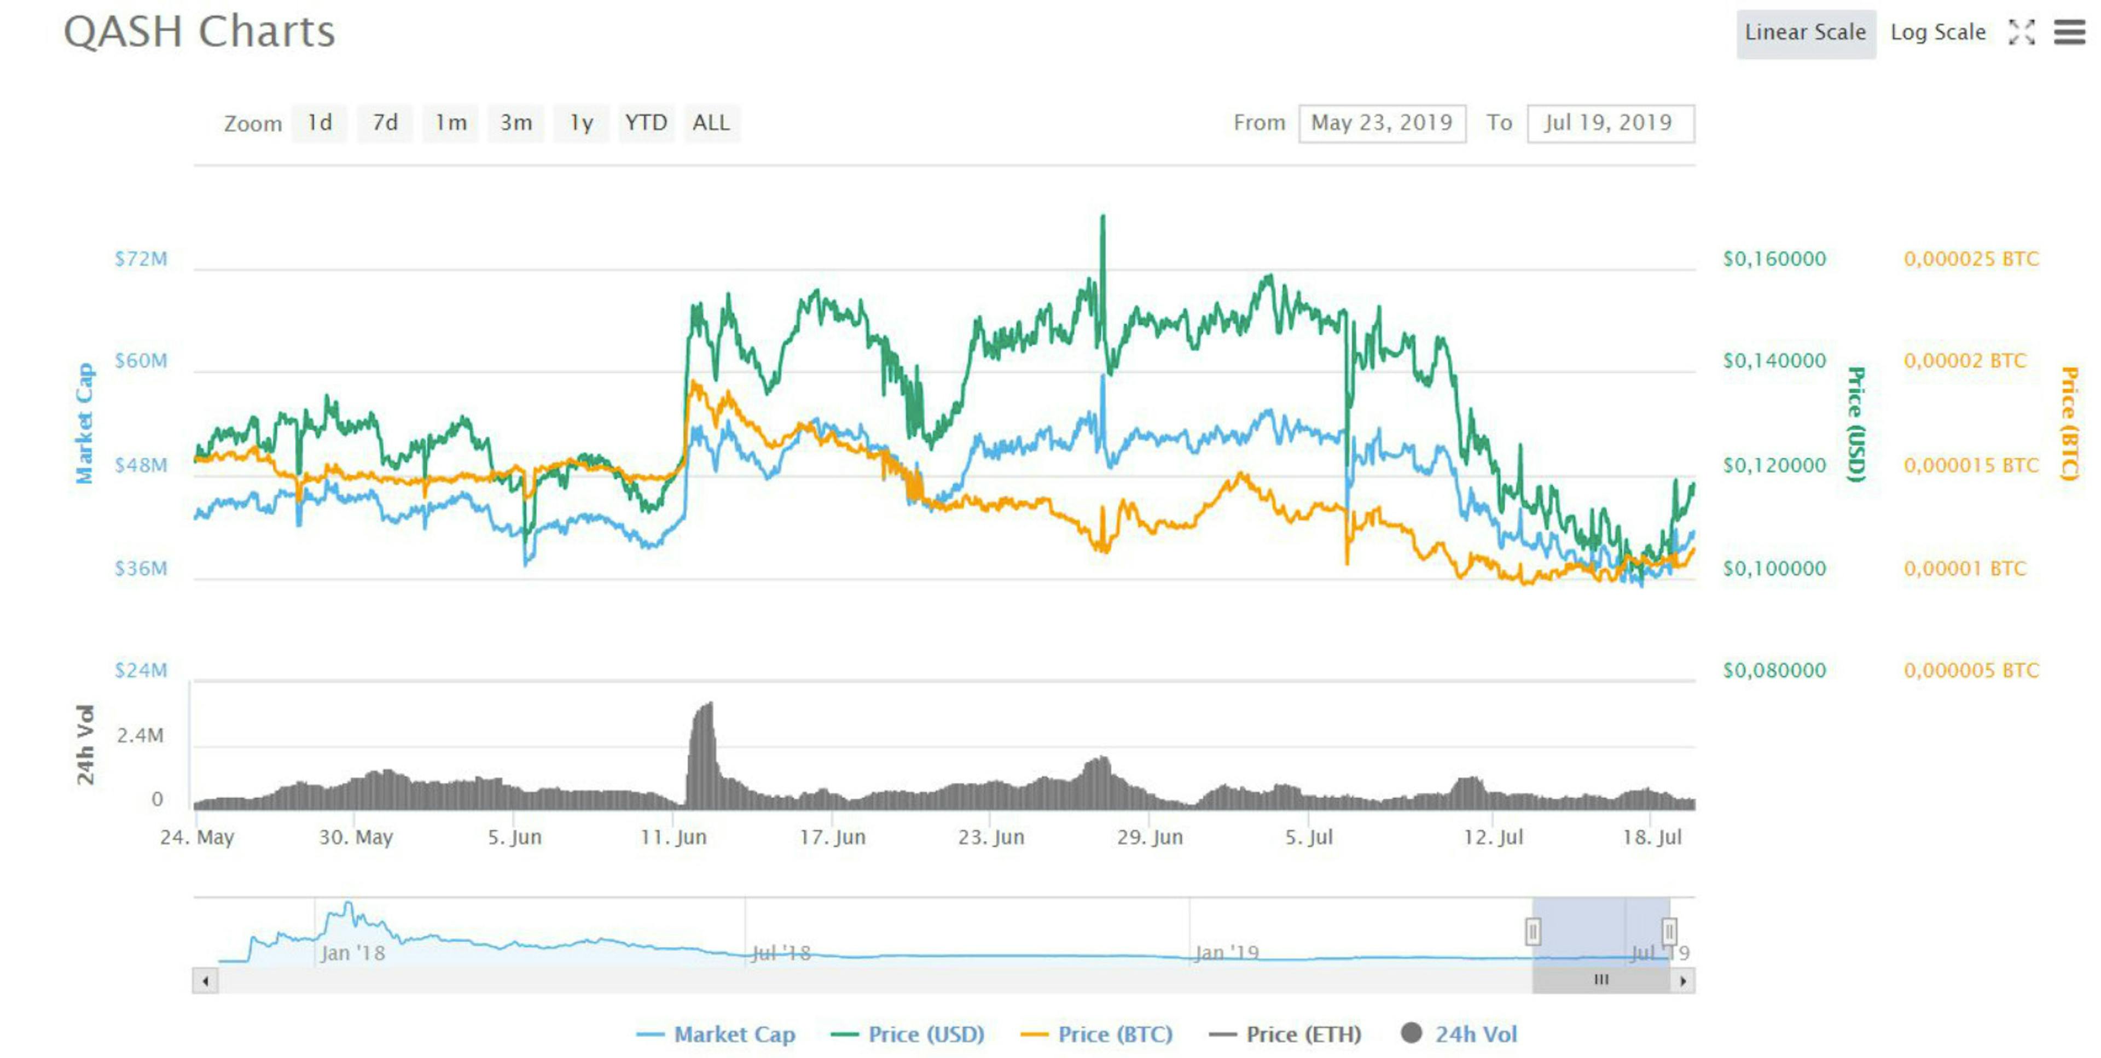Screen dimensions: 2101x1058
Task: Click the navigator scrollbar thumb
Action: click(1601, 980)
